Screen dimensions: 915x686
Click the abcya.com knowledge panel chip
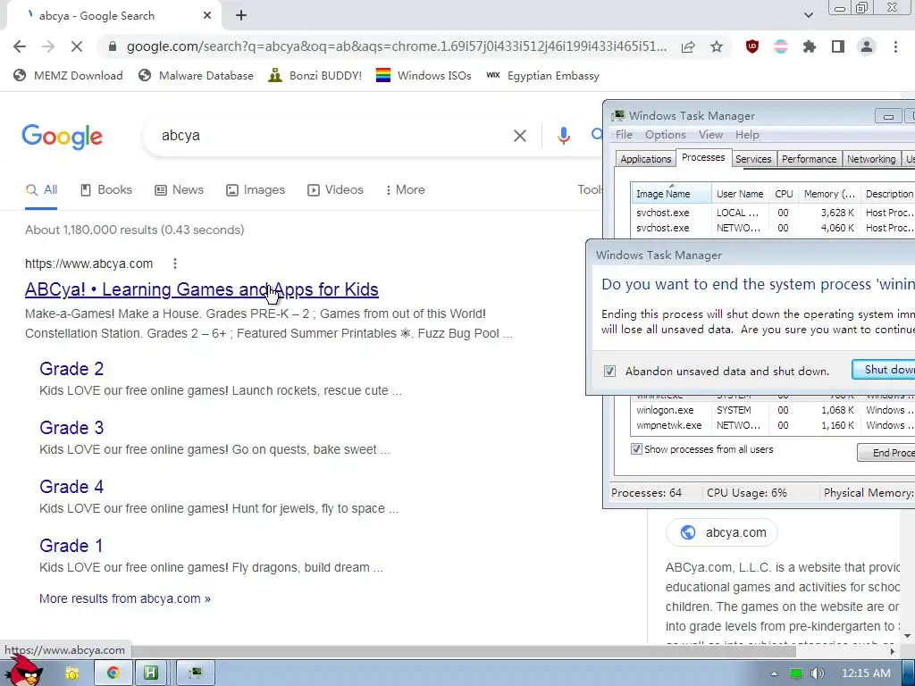(722, 532)
